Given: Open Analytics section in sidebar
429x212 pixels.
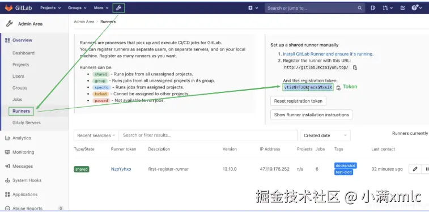Looking at the screenshot, I should pos(22,138).
